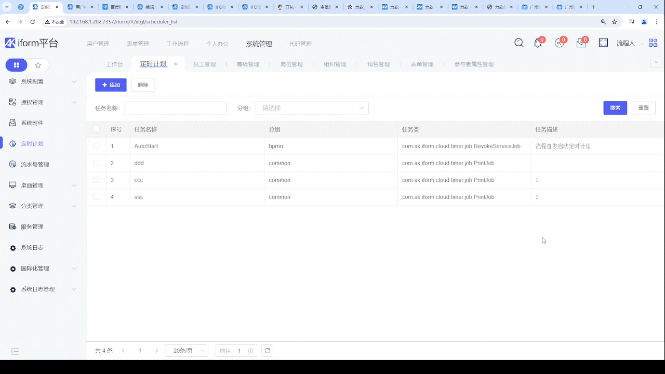
Task: Open the notification bell icon
Action: coord(538,43)
